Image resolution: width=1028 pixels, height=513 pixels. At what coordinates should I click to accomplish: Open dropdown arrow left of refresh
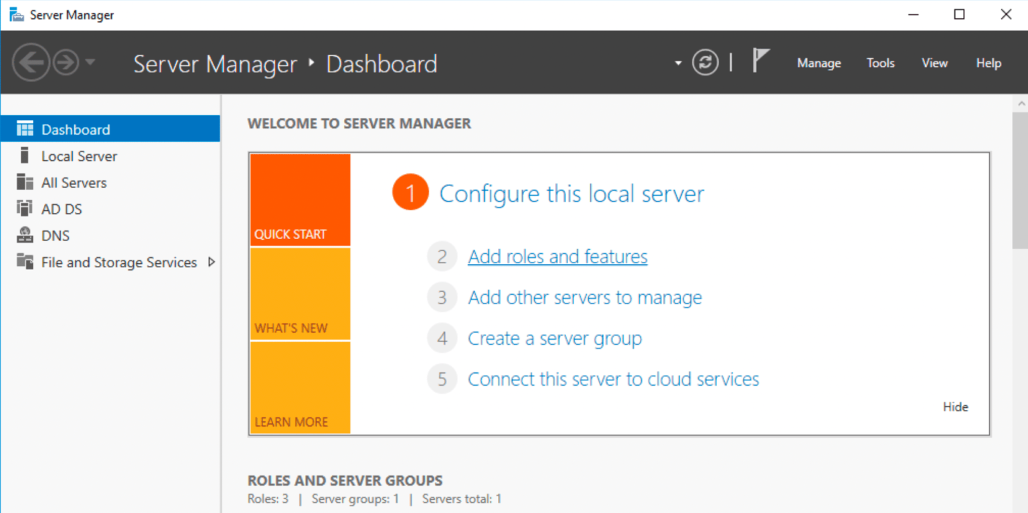pyautogui.click(x=678, y=63)
